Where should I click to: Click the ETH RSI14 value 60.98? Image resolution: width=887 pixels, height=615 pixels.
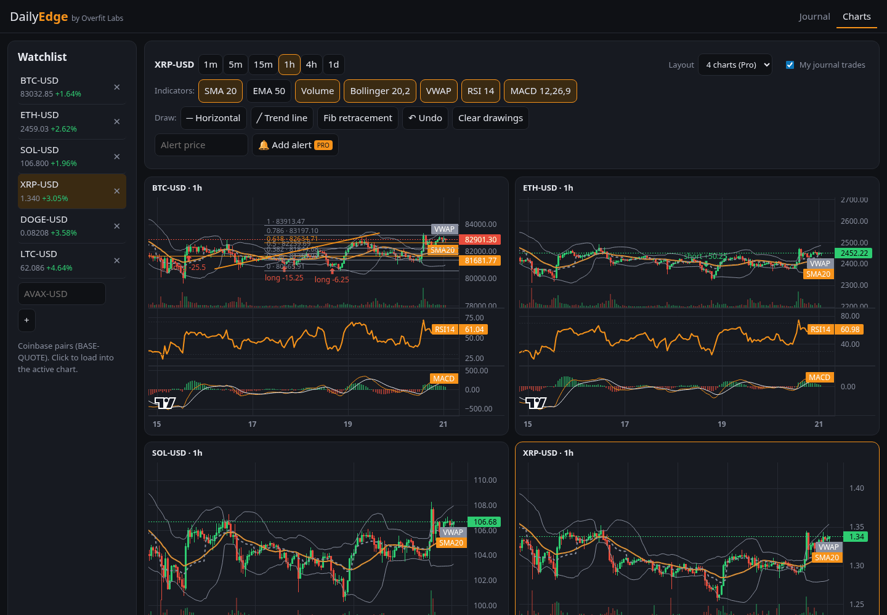(849, 330)
